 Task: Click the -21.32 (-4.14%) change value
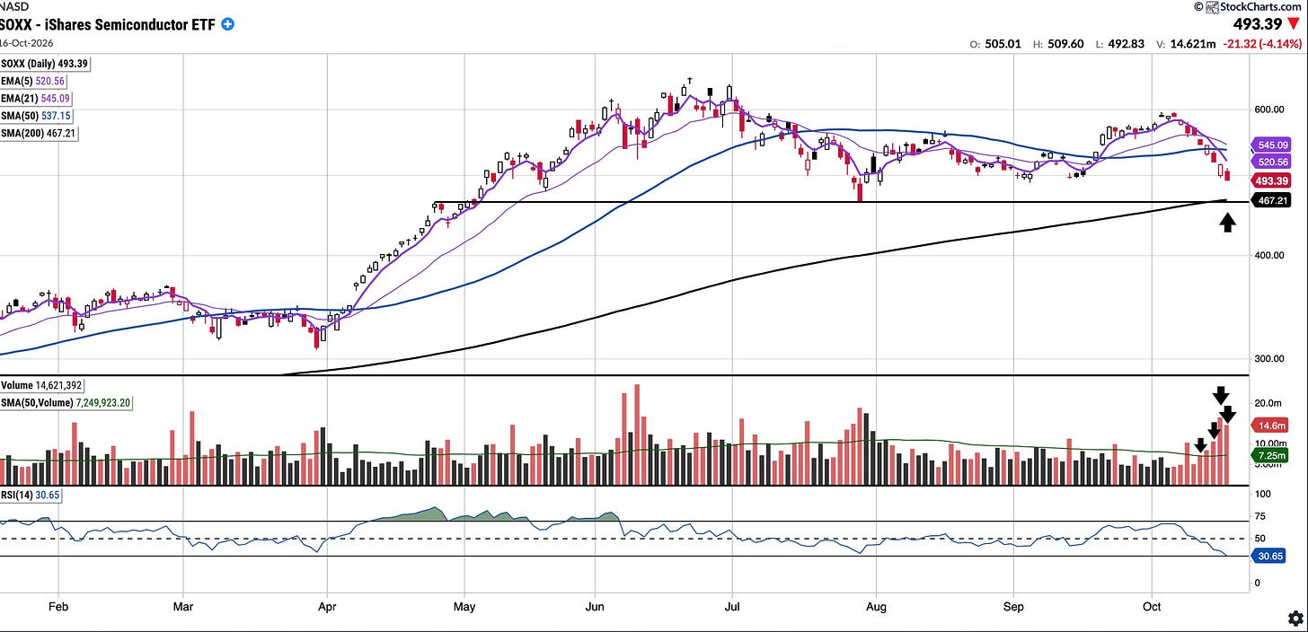coord(1263,43)
